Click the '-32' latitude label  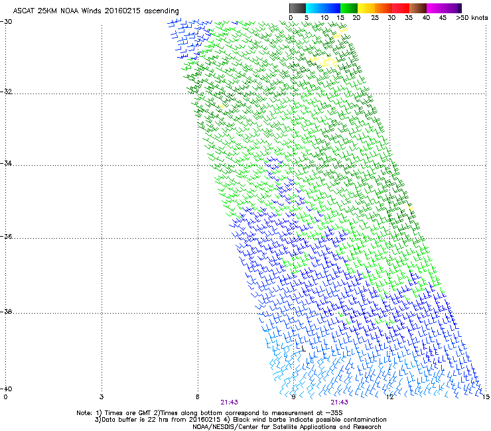[x=6, y=92]
